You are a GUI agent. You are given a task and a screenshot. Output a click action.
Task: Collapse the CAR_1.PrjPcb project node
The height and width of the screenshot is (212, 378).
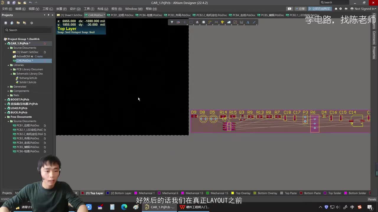pos(5,44)
